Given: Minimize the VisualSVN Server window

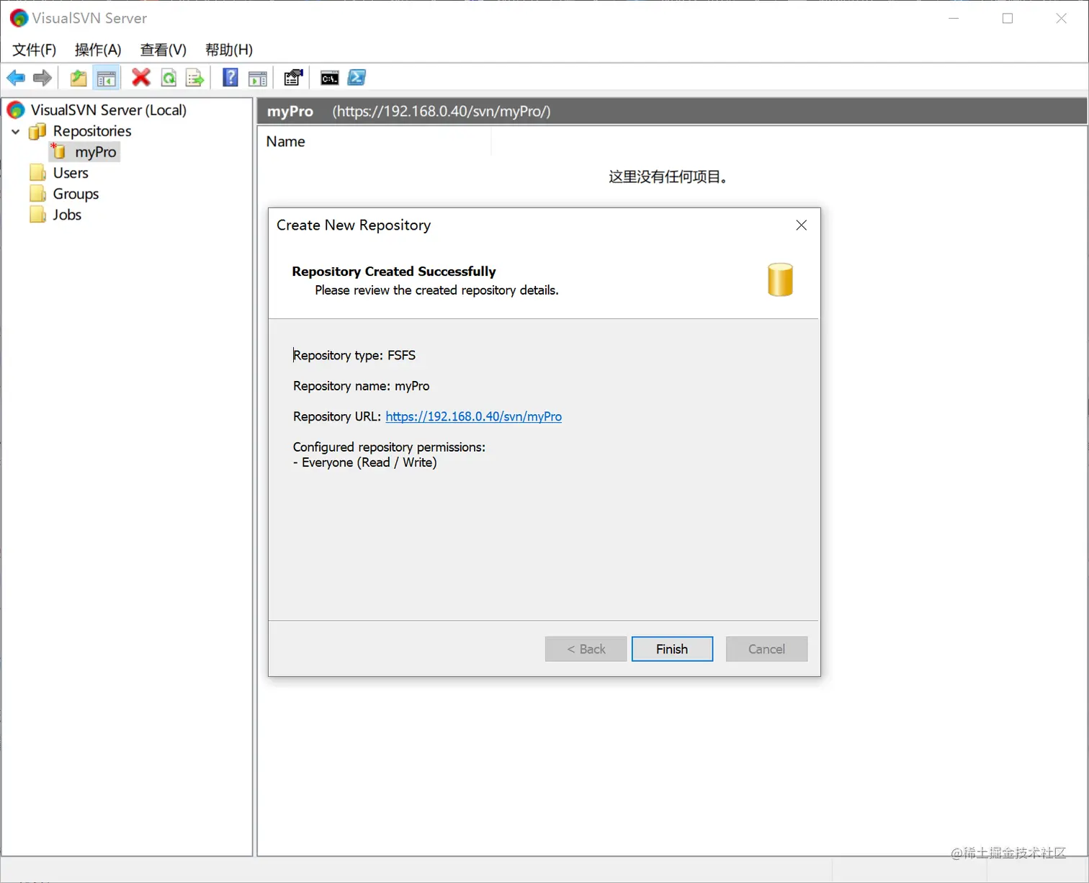Looking at the screenshot, I should 954,18.
